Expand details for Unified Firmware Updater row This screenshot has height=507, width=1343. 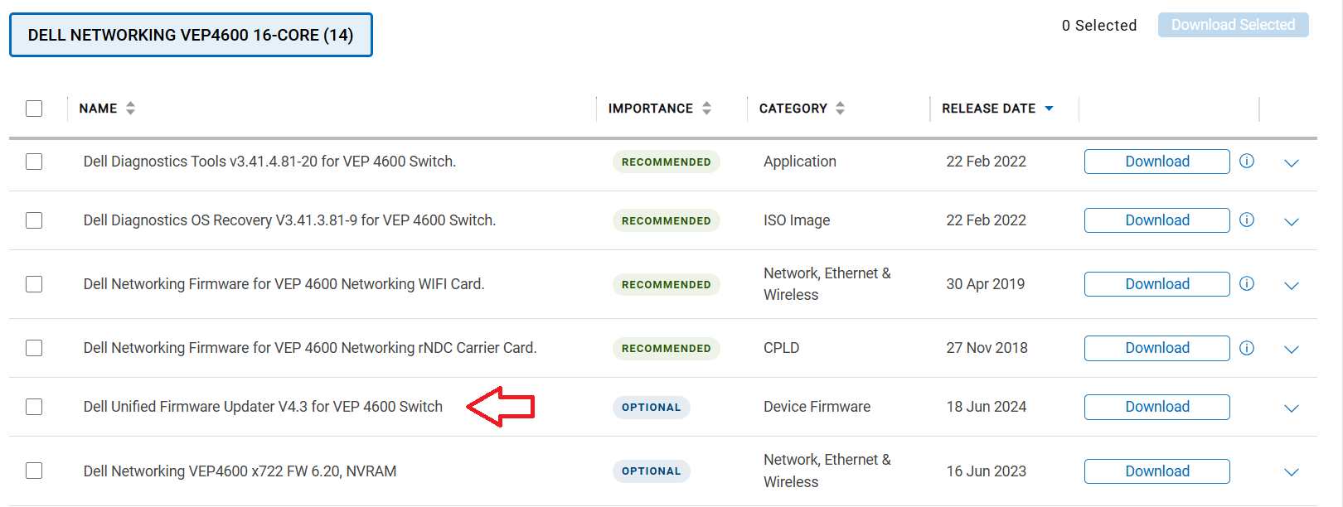click(1291, 408)
